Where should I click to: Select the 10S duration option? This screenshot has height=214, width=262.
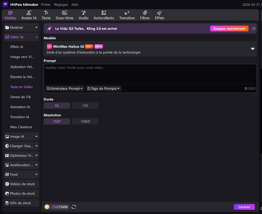pos(85,105)
